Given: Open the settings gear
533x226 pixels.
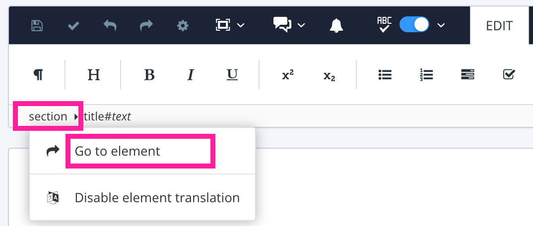Looking at the screenshot, I should (183, 25).
